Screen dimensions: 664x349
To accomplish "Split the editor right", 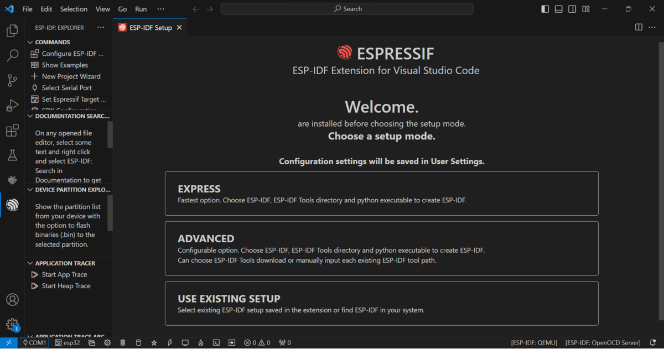I will pyautogui.click(x=639, y=27).
